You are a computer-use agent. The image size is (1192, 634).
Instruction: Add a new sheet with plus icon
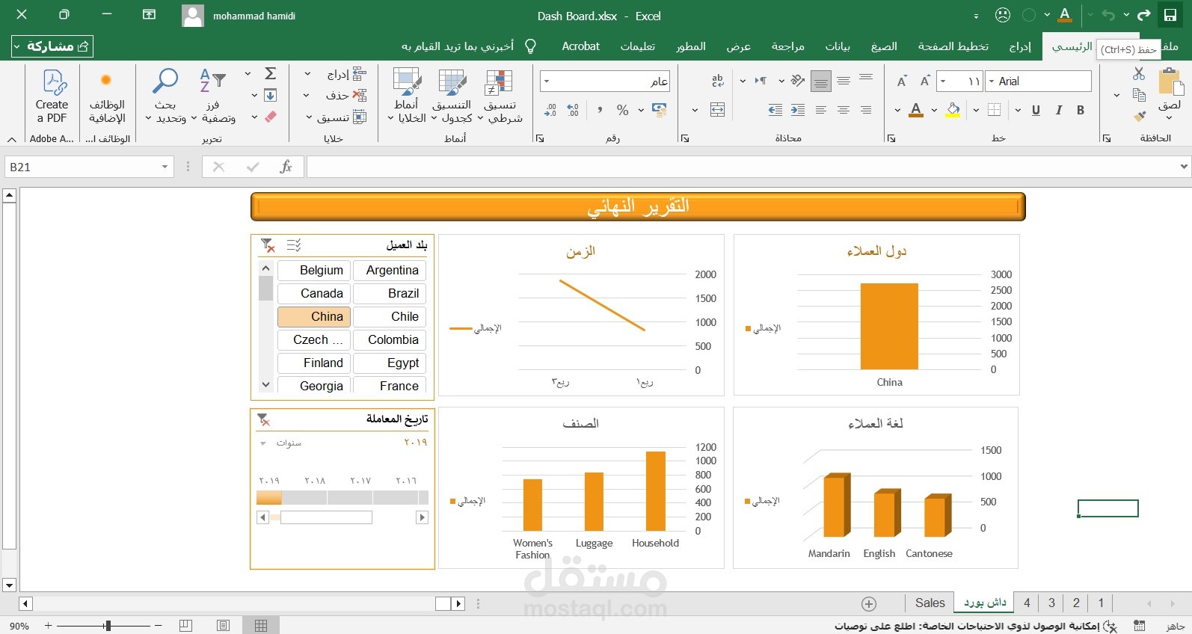point(869,603)
